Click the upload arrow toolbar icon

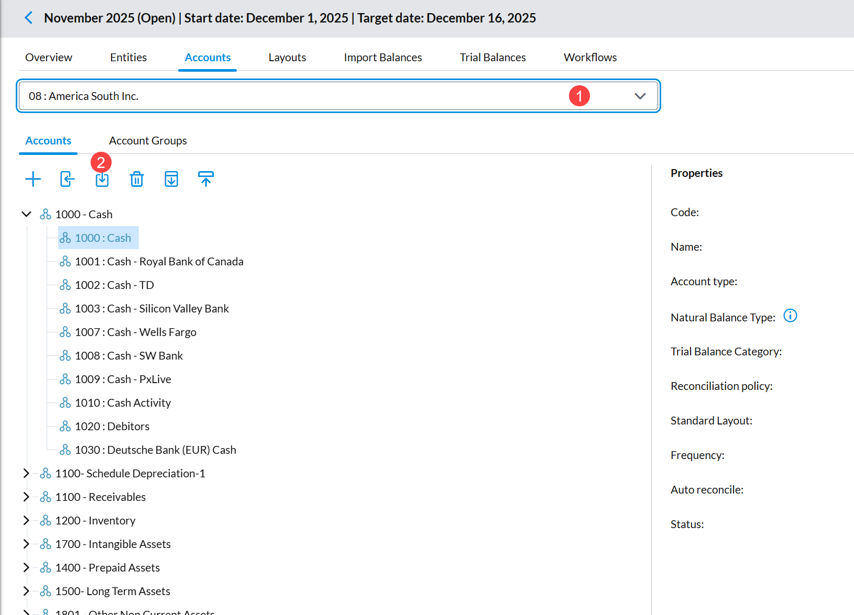pyautogui.click(x=206, y=179)
